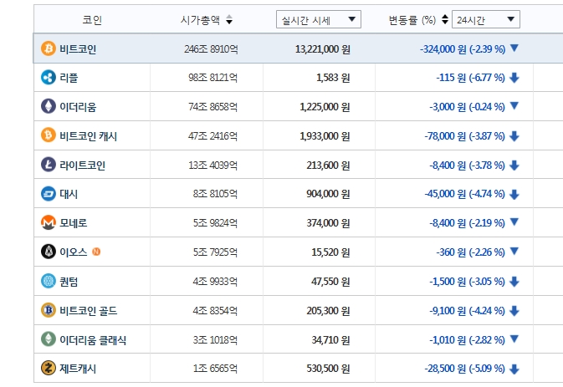Open the Dash coin icon
The width and height of the screenshot is (563, 387).
(x=49, y=194)
